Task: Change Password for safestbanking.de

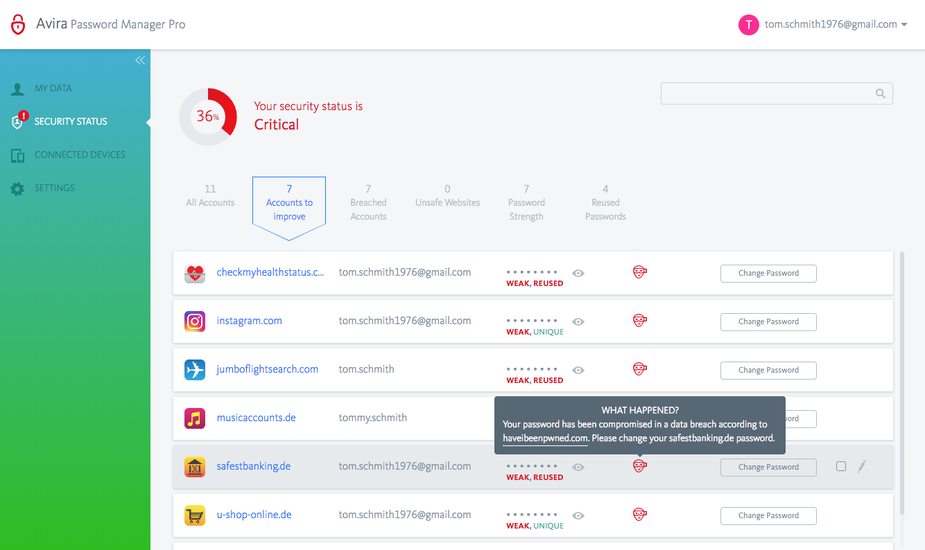Action: point(768,467)
